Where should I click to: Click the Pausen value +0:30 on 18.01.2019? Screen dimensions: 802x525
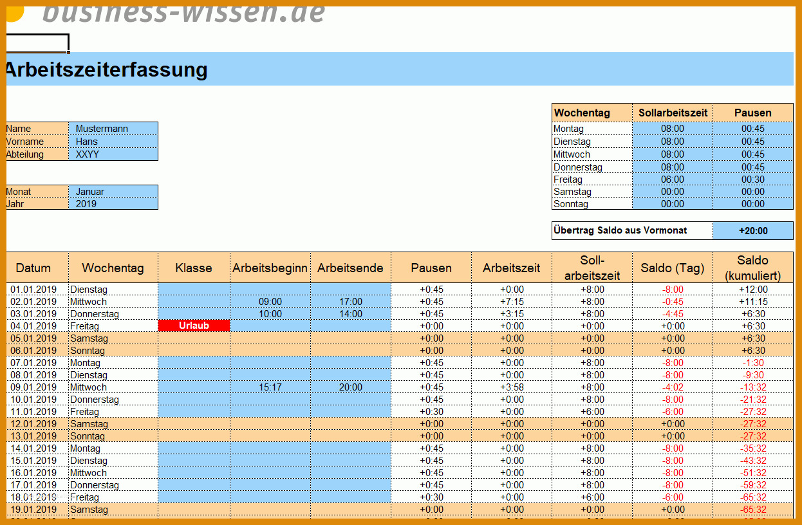431,497
